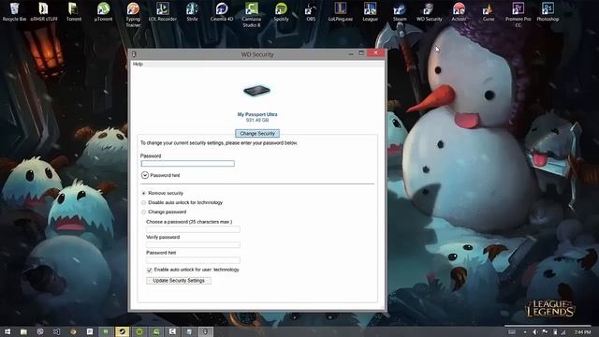Click the Change Security button
This screenshot has height=337, width=599.
(257, 133)
